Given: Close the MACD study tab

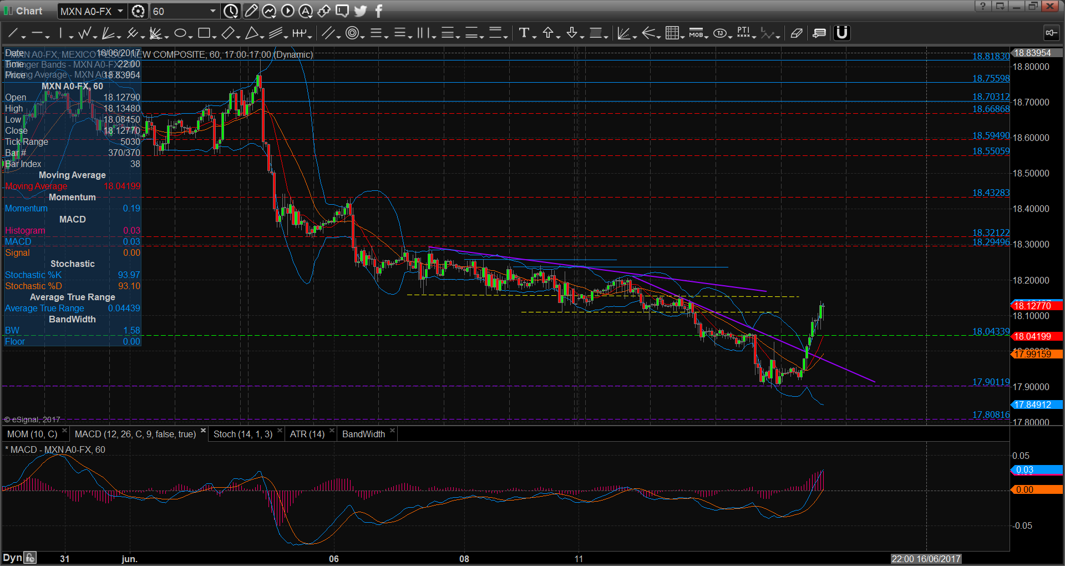Looking at the screenshot, I should coord(203,431).
